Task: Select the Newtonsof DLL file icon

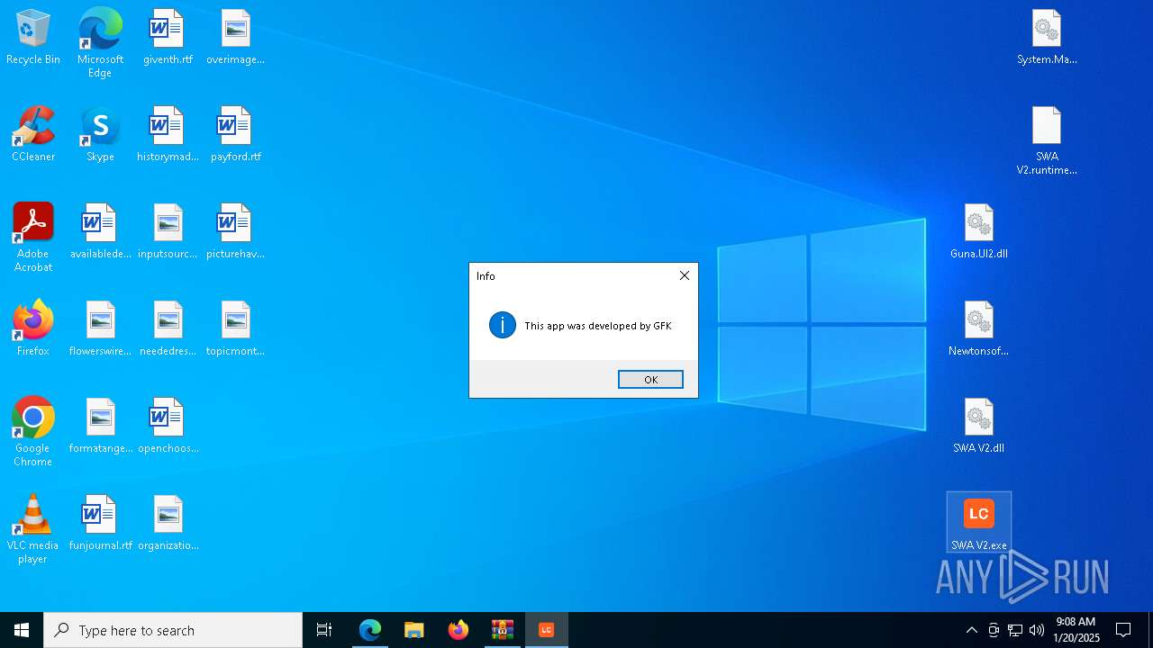Action: (979, 329)
